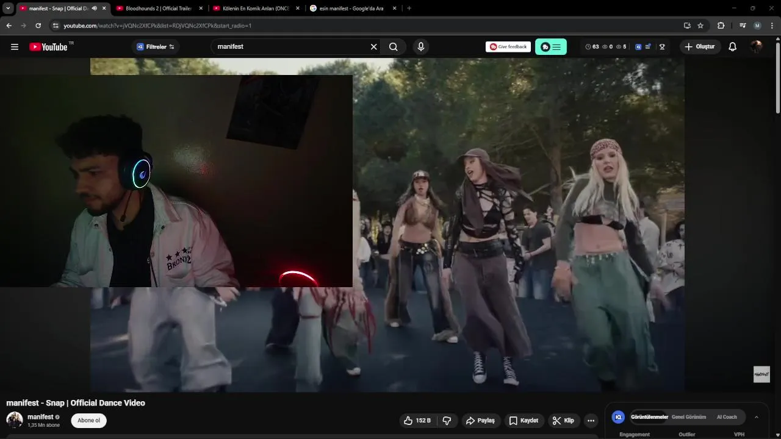Click the Outlier label in vidIQ panel

click(x=687, y=434)
